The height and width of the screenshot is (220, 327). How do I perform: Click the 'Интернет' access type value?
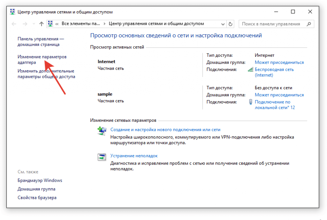pos(264,55)
